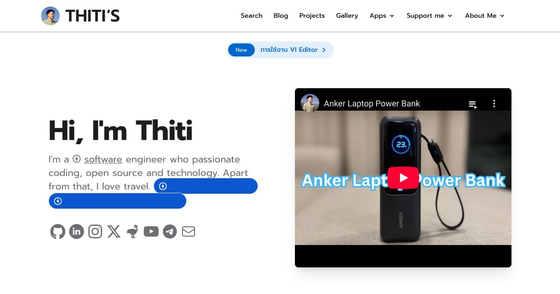560x294 pixels.
Task: Expand the Apps dropdown menu
Action: pos(382,15)
